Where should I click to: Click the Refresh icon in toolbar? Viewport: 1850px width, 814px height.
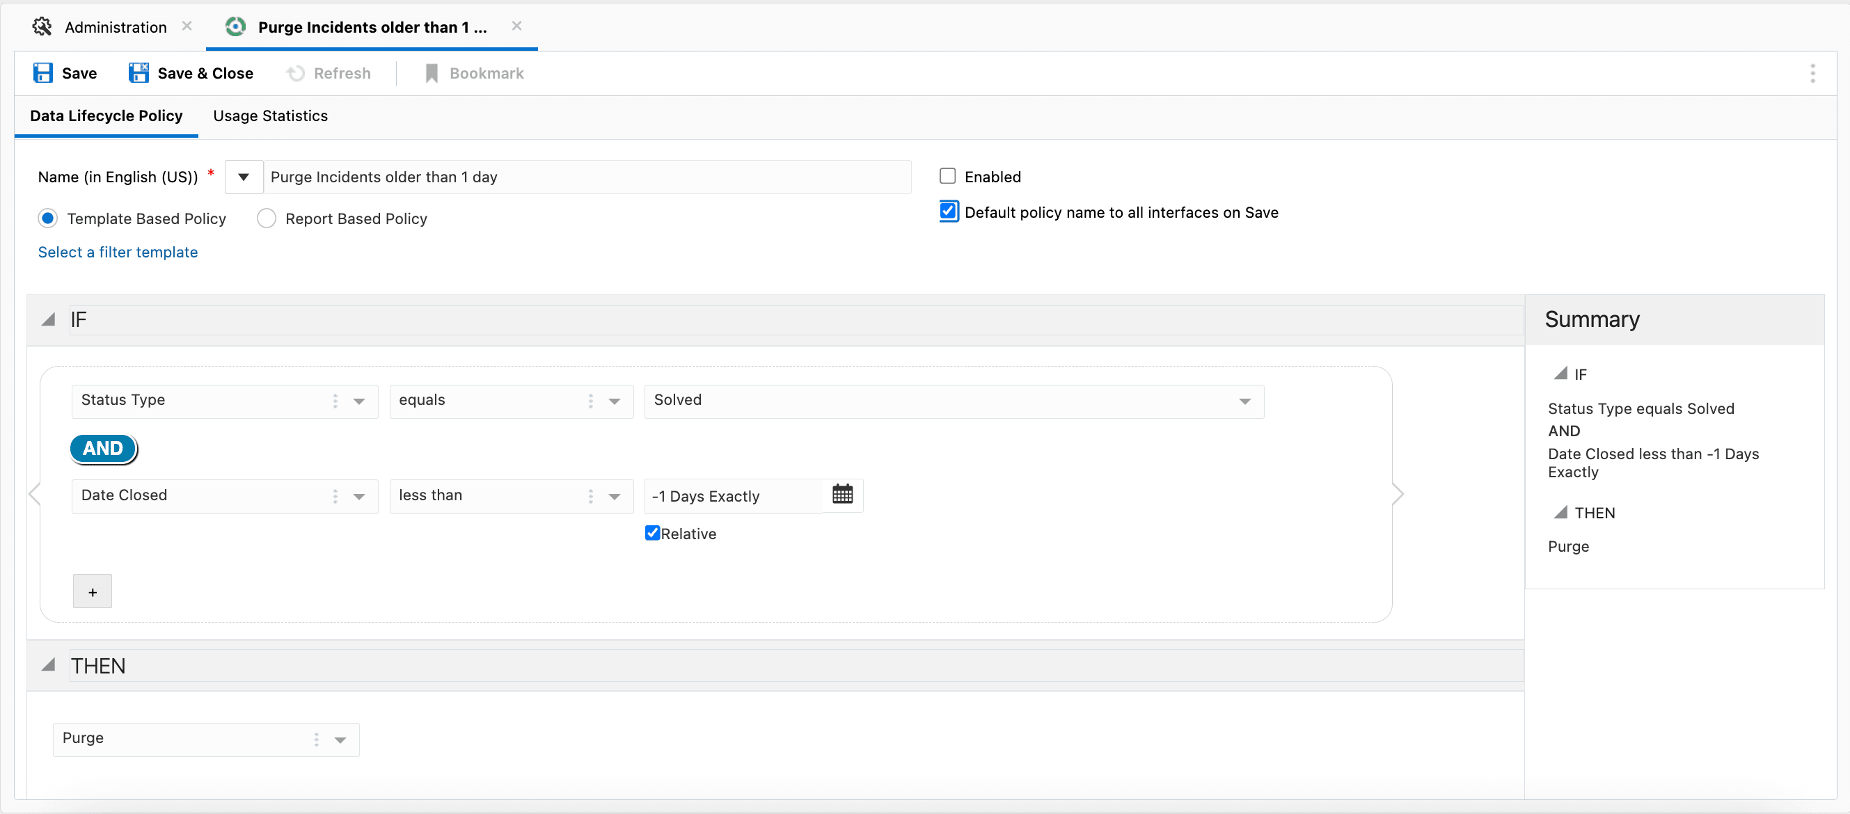pyautogui.click(x=295, y=73)
